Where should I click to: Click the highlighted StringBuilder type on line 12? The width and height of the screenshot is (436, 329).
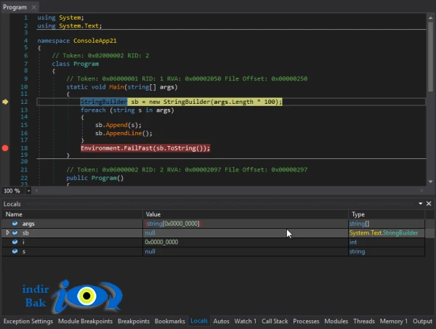[104, 102]
